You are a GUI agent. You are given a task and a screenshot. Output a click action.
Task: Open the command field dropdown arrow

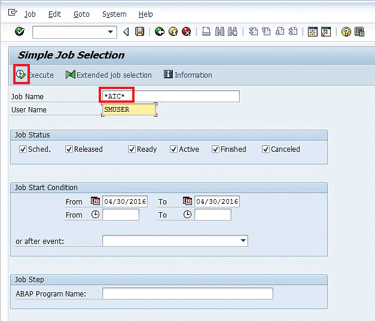point(111,32)
